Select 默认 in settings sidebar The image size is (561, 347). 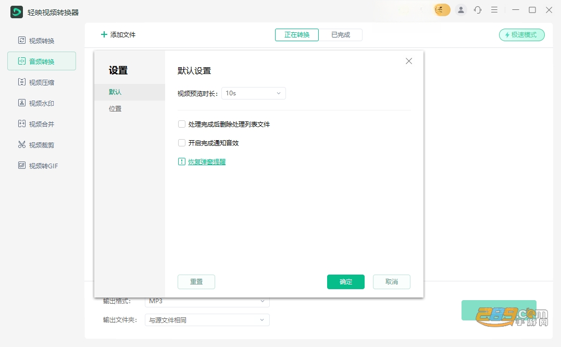click(x=130, y=92)
